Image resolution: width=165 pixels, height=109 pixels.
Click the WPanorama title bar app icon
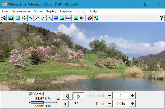tap(5, 4)
